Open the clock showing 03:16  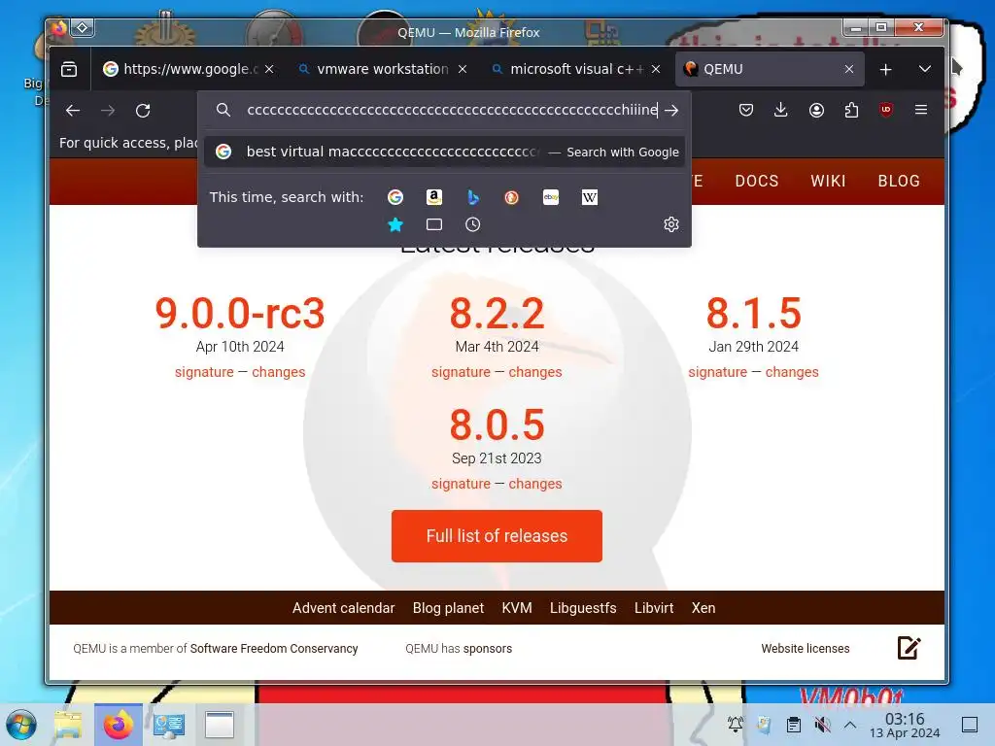(905, 725)
